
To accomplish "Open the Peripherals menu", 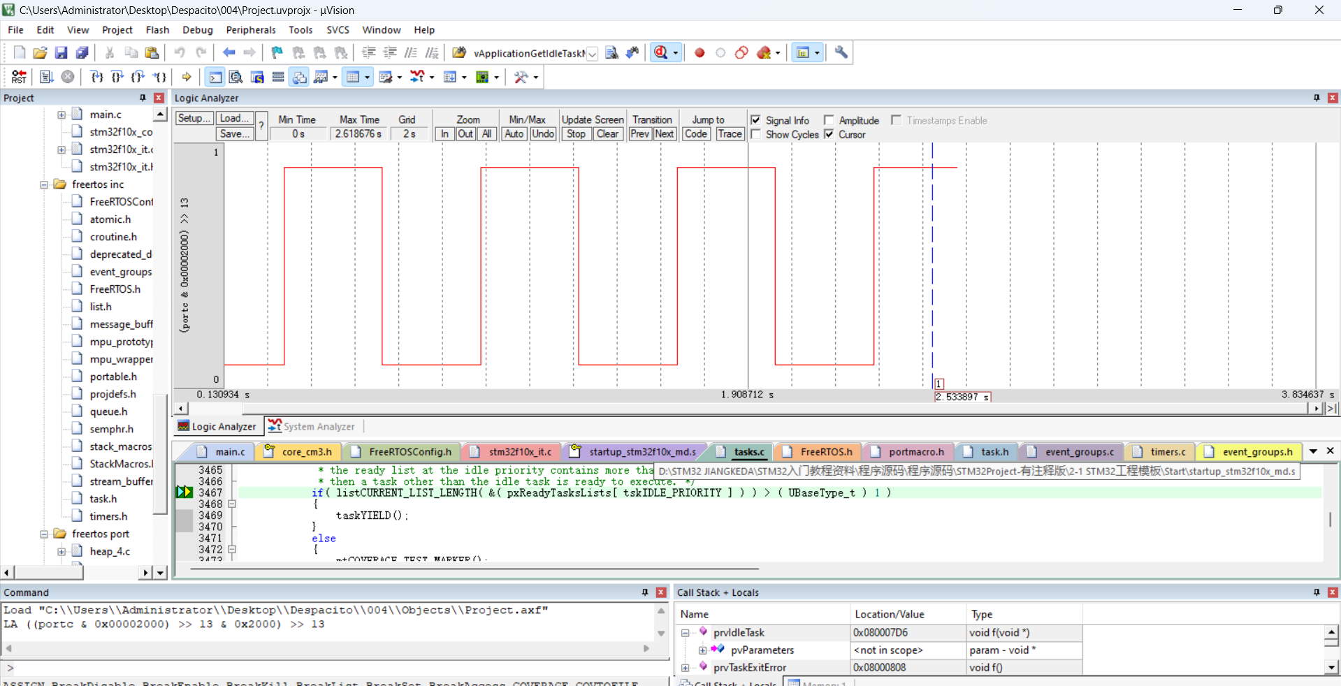I will 251,30.
